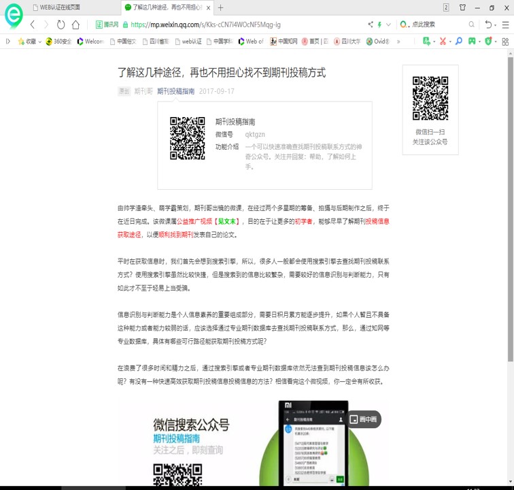Viewport: 514px width, 490px height.
Task: Click the scrollbar down arrow
Action: pos(511,482)
